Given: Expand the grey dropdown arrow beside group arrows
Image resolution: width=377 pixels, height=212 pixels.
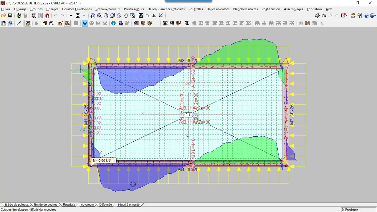Looking at the screenshot, I should point(84,16).
